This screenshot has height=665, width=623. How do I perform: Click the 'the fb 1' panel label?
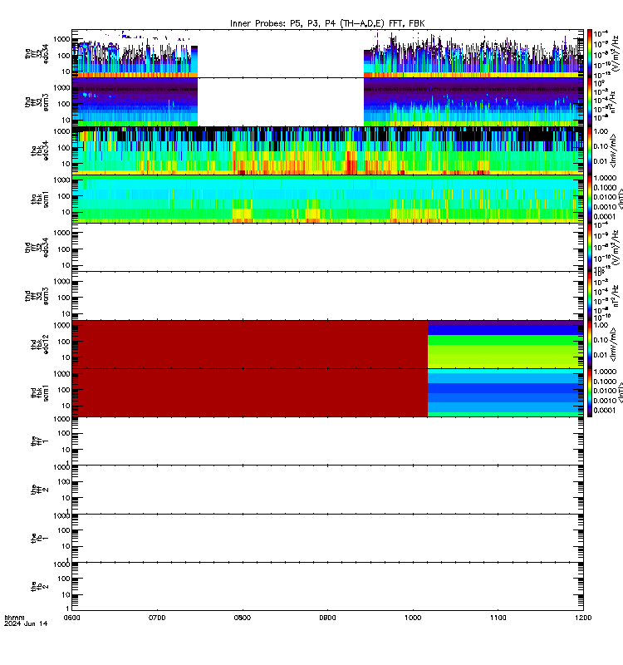coord(40,538)
